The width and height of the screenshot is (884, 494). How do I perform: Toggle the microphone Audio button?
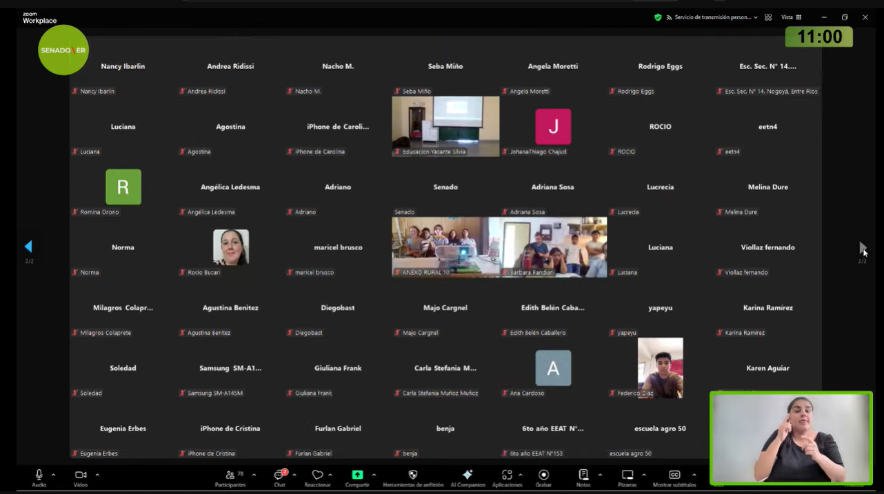click(x=39, y=475)
